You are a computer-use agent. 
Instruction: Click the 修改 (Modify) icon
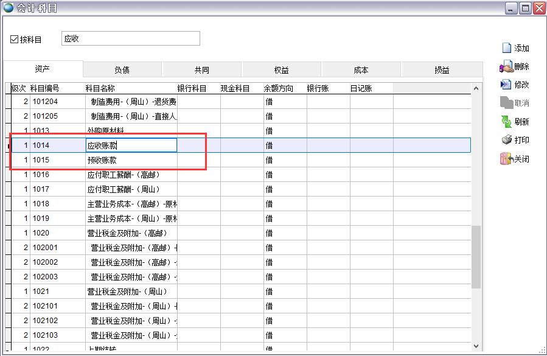click(x=506, y=85)
